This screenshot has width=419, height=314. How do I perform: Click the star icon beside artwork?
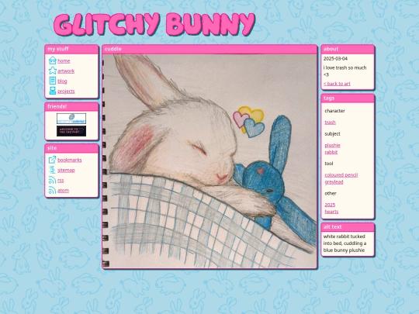pos(53,71)
